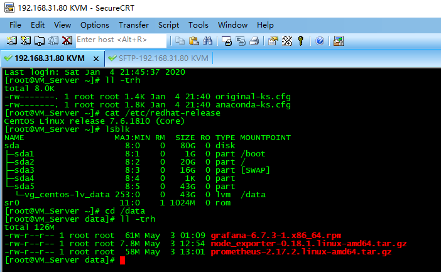Click the Print Screen icon
The image size is (441, 272).
(227, 41)
